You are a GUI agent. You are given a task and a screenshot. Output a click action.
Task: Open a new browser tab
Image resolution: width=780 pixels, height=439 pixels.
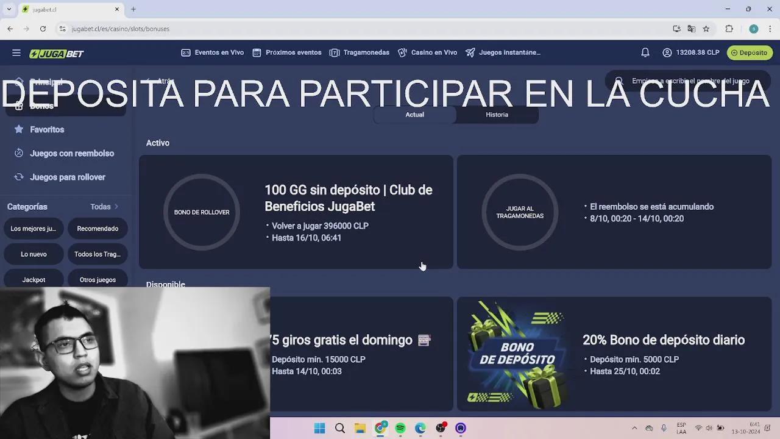point(133,9)
